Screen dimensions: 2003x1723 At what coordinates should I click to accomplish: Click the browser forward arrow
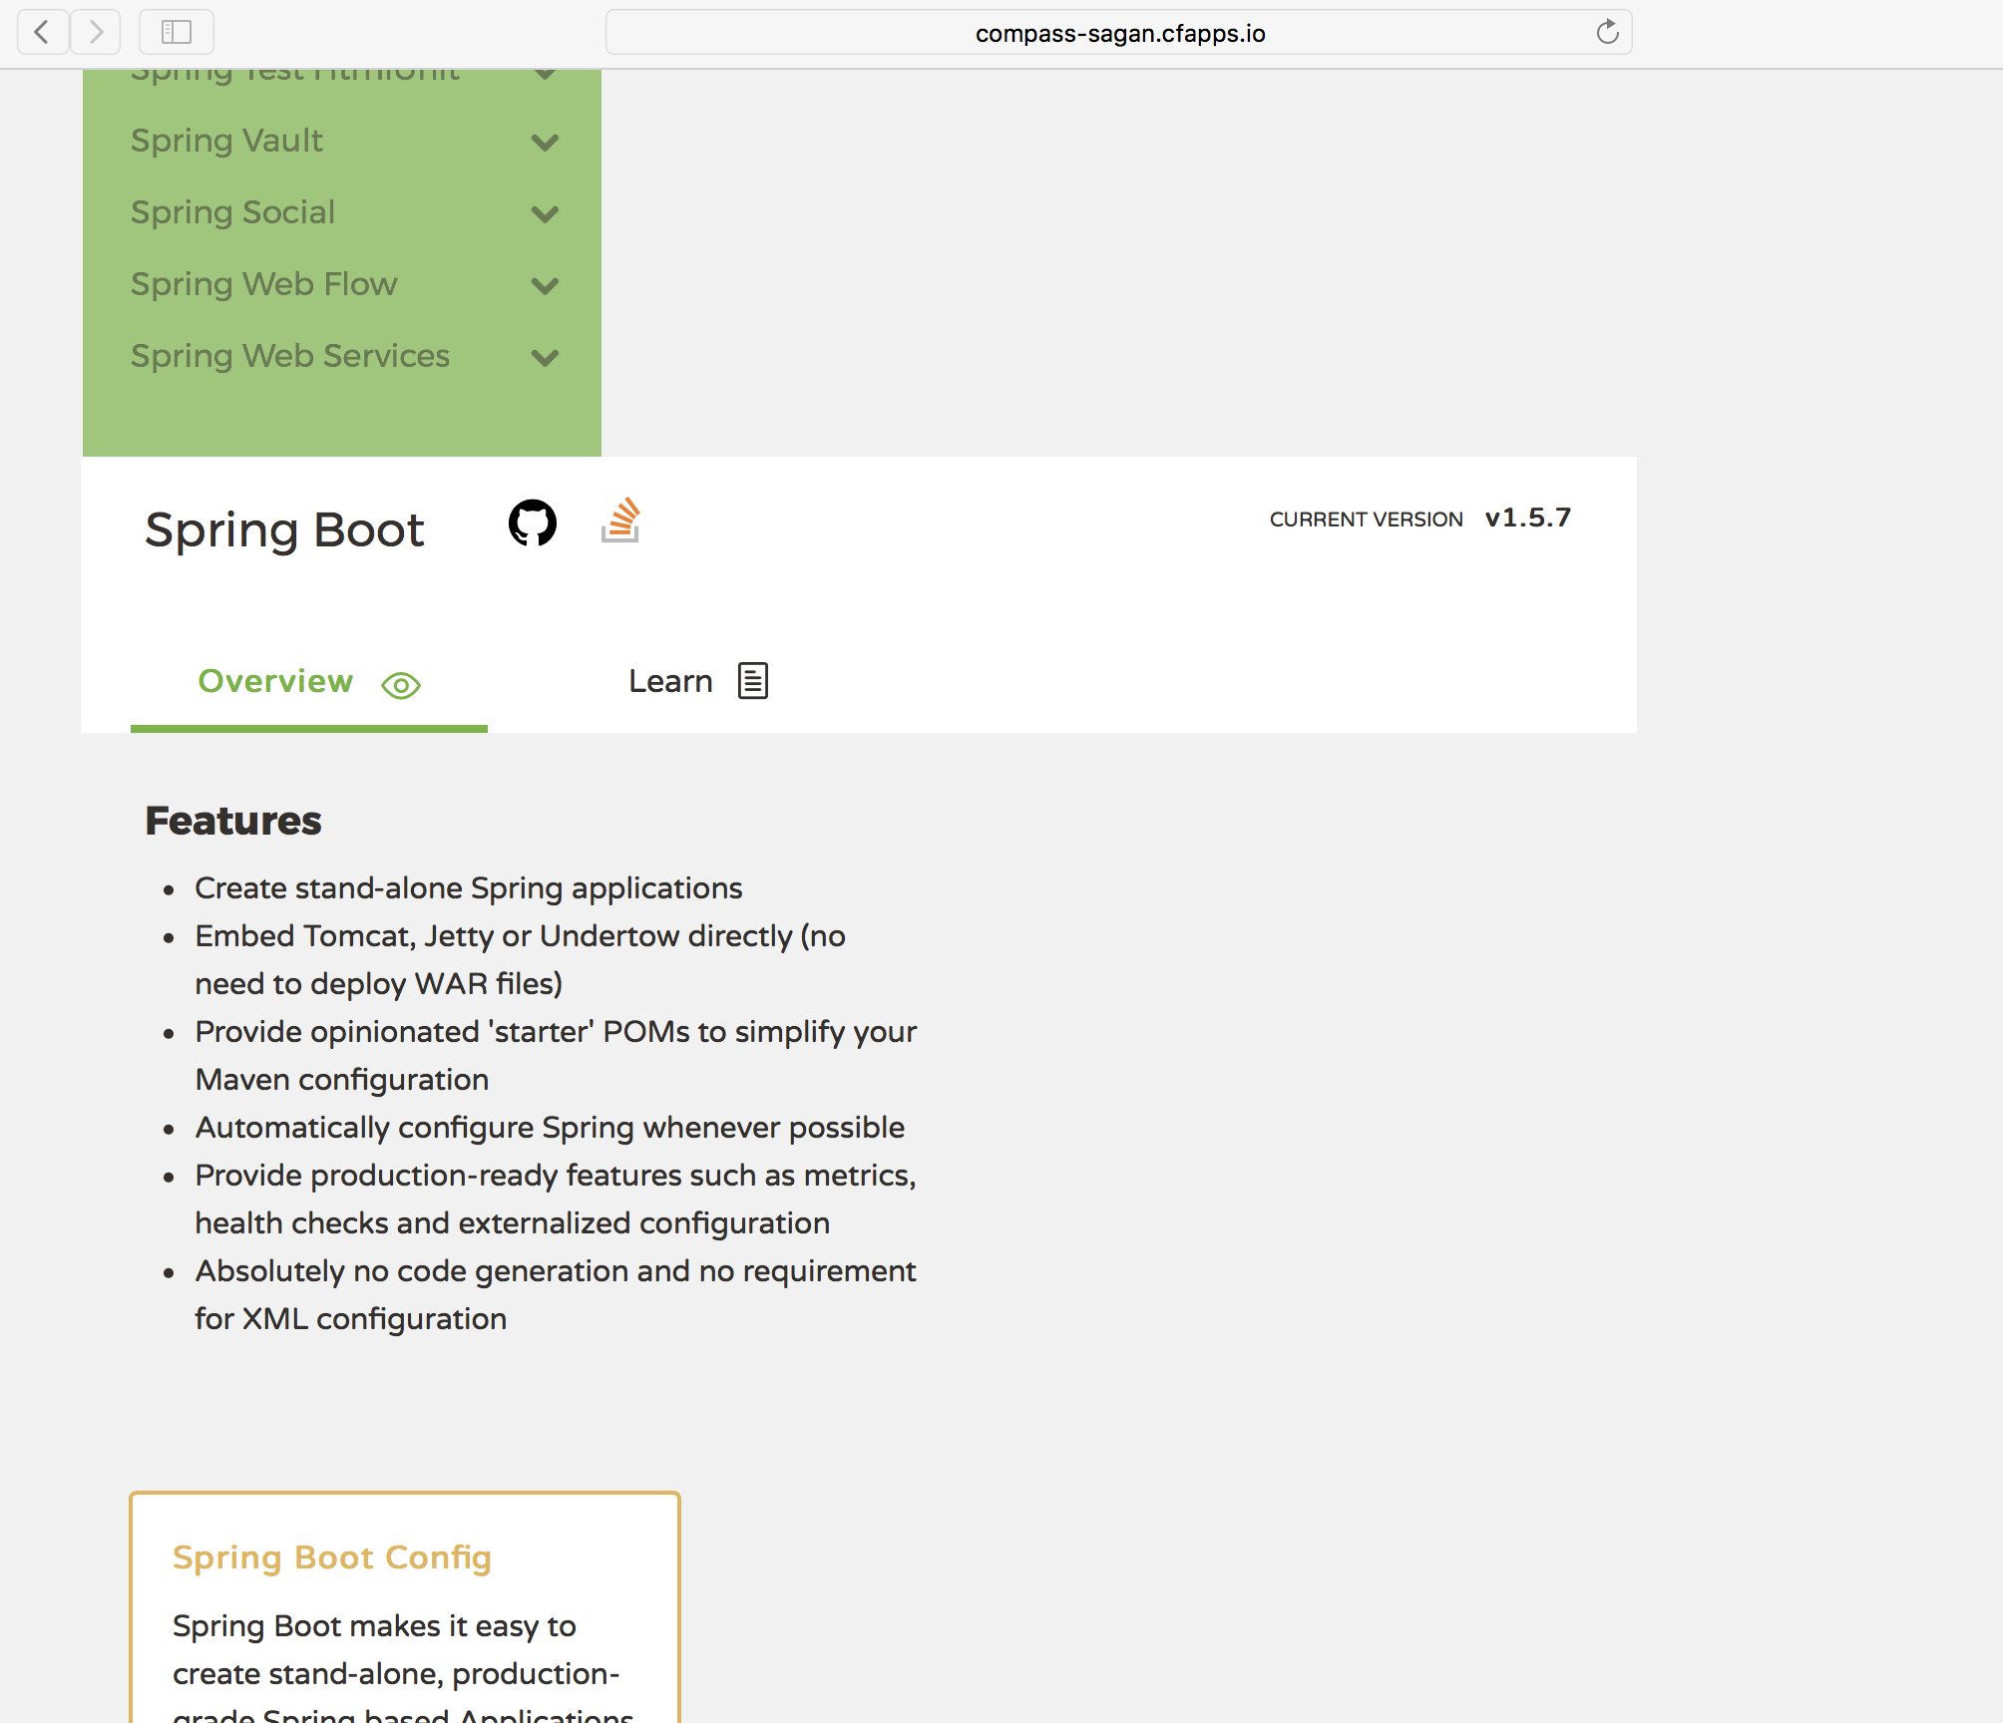[96, 31]
